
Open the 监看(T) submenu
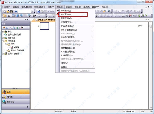[77, 67]
